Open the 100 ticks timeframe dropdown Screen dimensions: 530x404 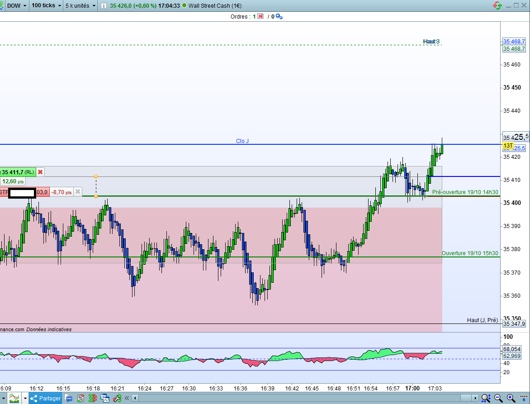[46, 6]
